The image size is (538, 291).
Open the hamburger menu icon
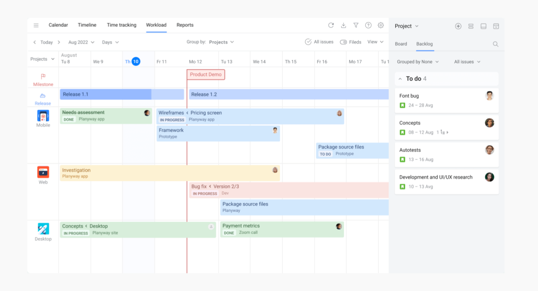click(x=36, y=25)
